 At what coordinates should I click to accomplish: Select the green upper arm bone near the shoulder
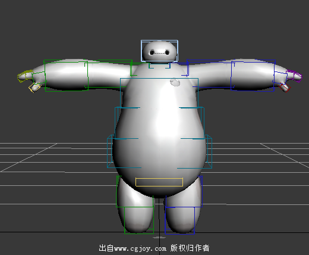109,74
